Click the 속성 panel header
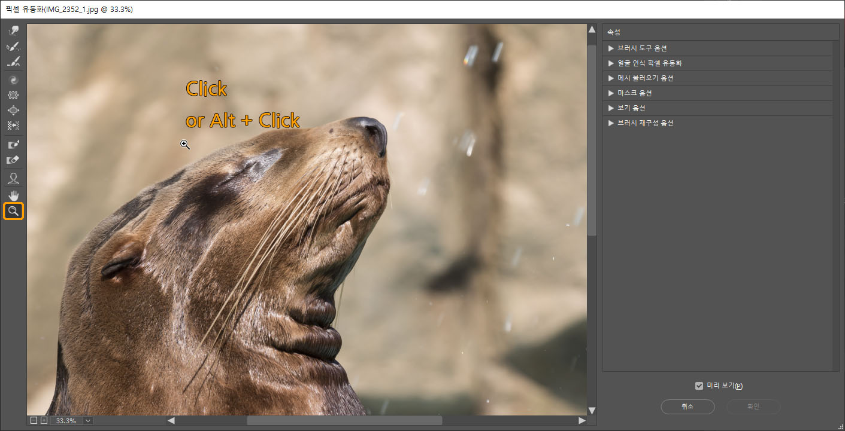Viewport: 845px width, 431px height. [720, 32]
